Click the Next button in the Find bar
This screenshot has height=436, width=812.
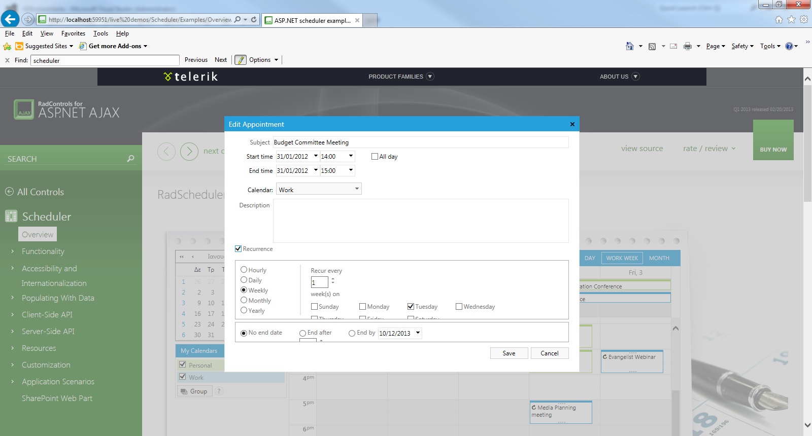(221, 60)
